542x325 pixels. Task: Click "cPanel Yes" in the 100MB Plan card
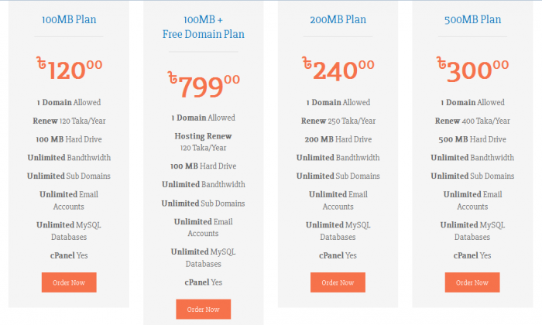pos(69,255)
